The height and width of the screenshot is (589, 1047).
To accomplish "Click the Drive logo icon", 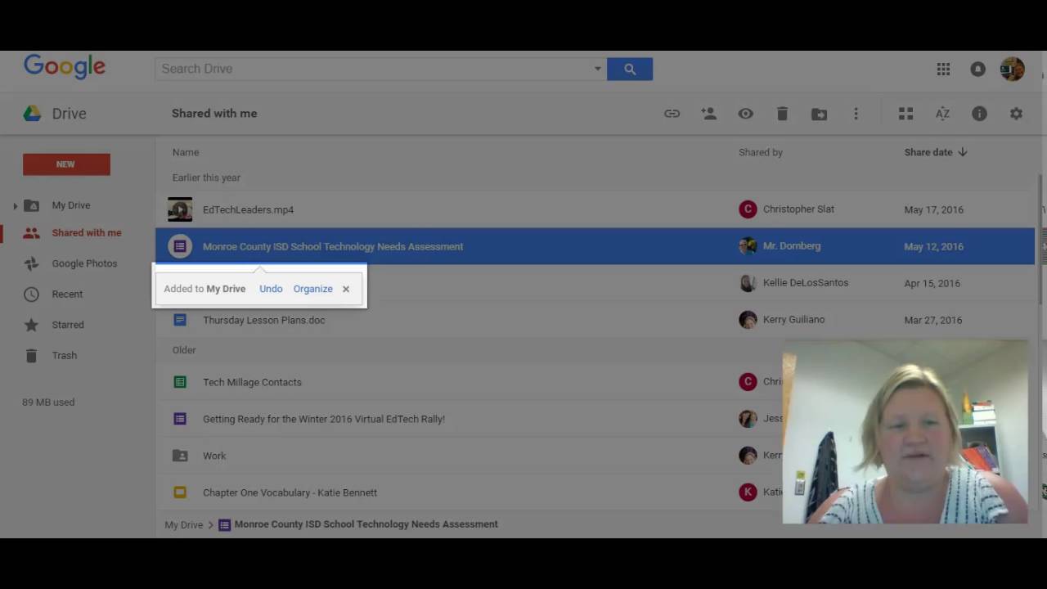I will (32, 114).
